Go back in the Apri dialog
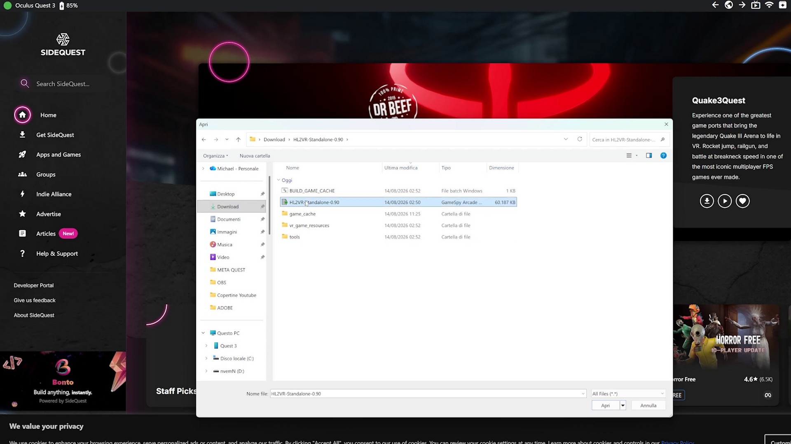791x444 pixels. click(x=204, y=140)
